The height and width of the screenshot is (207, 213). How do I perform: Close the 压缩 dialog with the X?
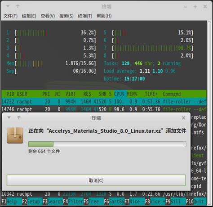[183, 118]
